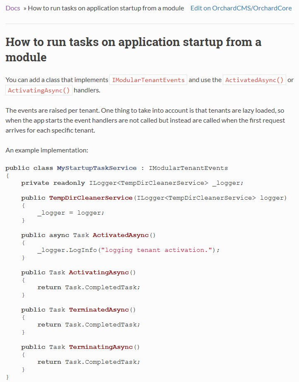This screenshot has width=299, height=382.
Task: Click the IModularTenantEvents inline code
Action: 148,80
